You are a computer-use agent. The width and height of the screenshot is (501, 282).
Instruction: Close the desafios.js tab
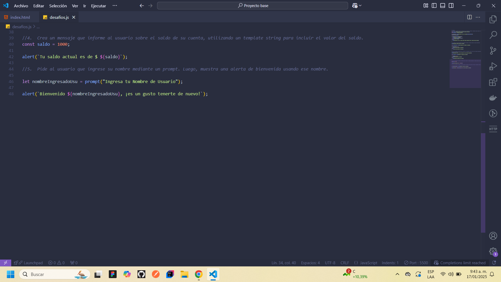pos(74,17)
